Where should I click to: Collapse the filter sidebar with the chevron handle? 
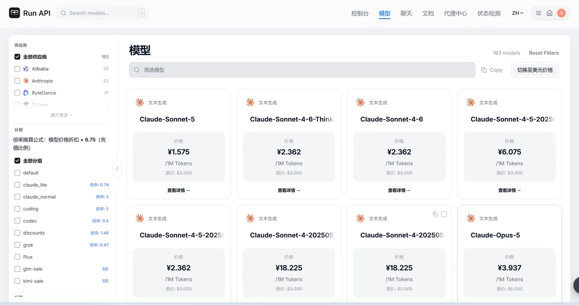[117, 169]
